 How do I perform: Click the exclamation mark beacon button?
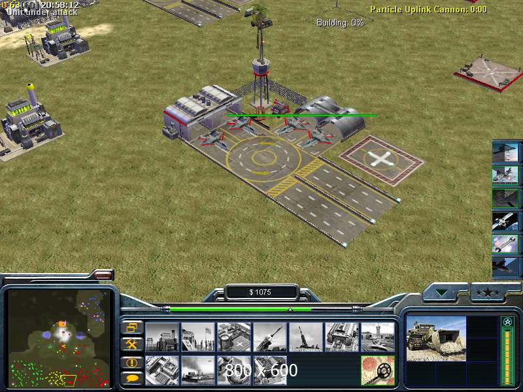pos(132,362)
